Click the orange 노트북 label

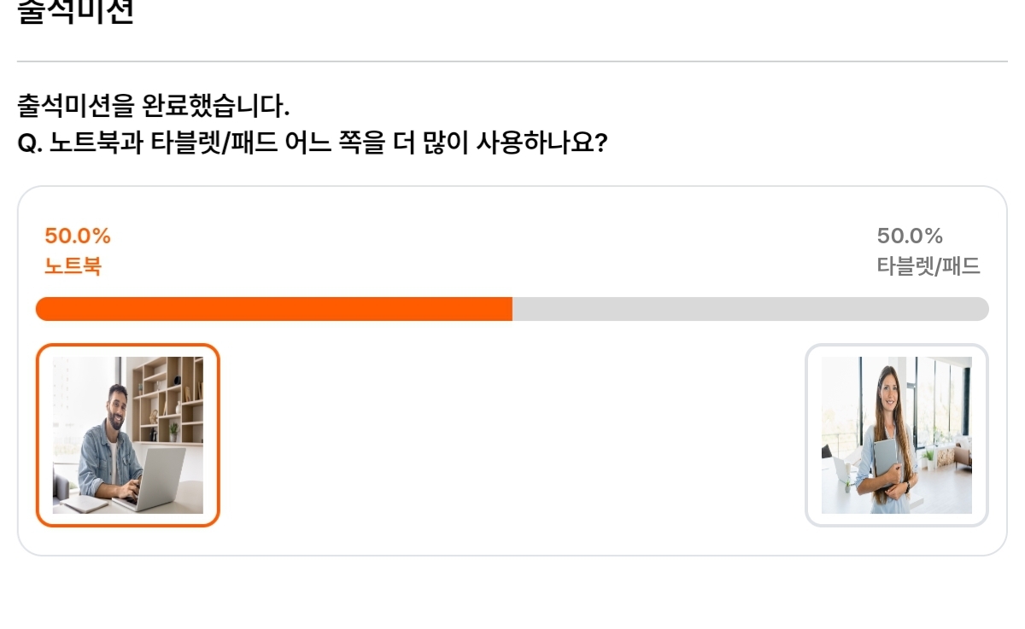tap(73, 266)
